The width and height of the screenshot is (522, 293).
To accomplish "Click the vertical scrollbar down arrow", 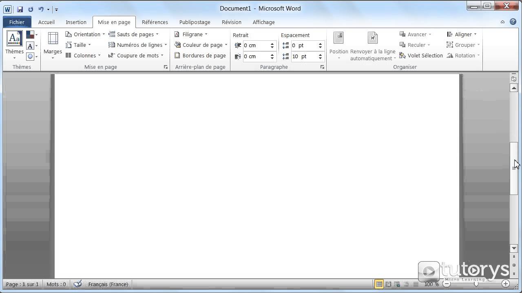I will pos(514,248).
